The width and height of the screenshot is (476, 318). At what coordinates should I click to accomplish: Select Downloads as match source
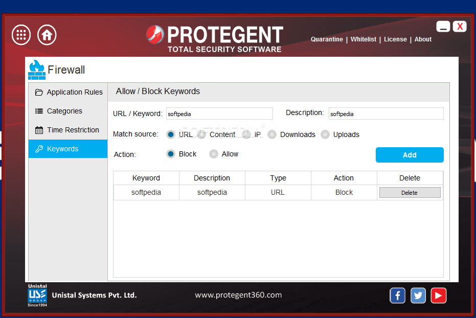pyautogui.click(x=272, y=134)
